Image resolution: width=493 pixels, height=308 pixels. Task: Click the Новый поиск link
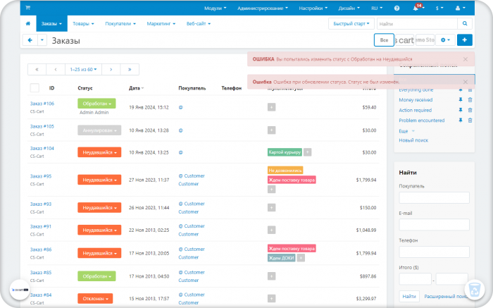(413, 140)
